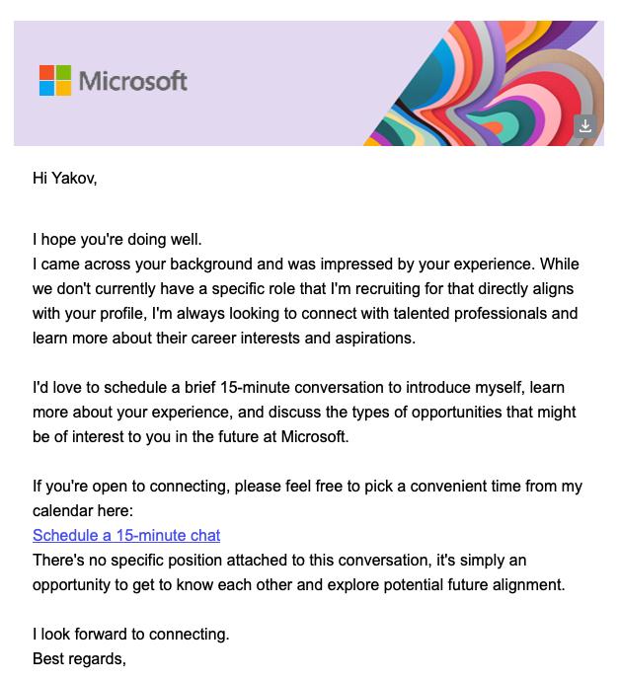
Task: Click the Microsoft four-square logo
Action: [55, 80]
